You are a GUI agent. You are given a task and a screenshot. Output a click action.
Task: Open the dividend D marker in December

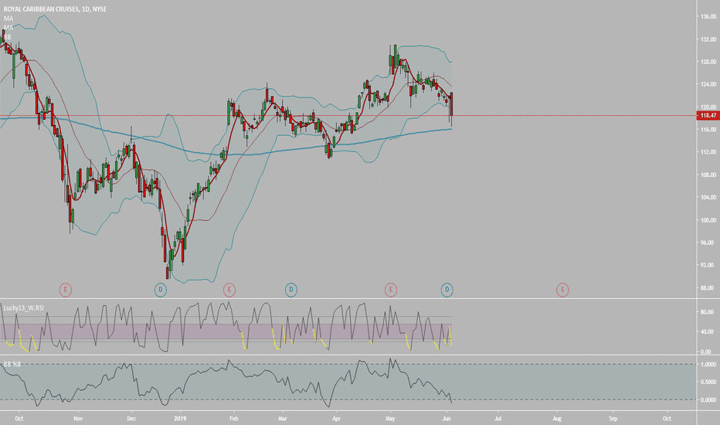[x=160, y=290]
